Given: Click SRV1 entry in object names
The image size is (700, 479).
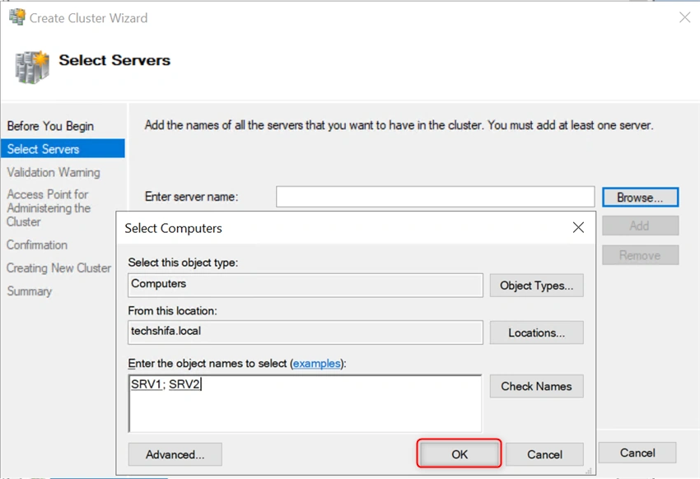Looking at the screenshot, I should point(146,384).
